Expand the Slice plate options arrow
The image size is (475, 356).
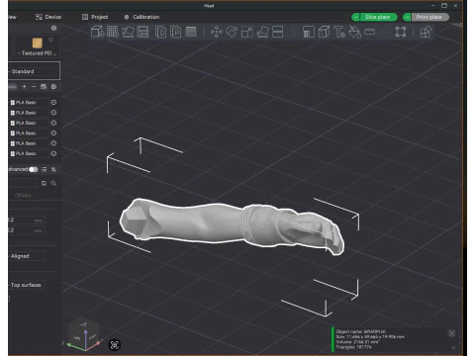[356, 17]
